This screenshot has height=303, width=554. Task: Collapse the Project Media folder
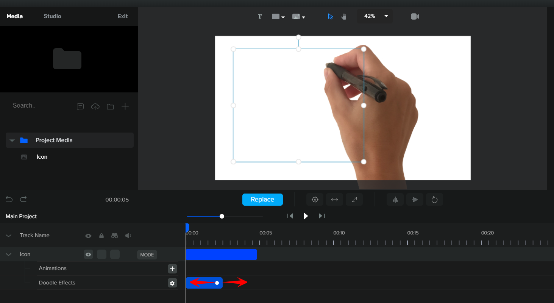(x=12, y=141)
